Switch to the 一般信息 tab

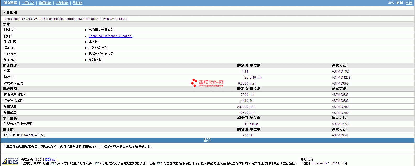click(28, 3)
